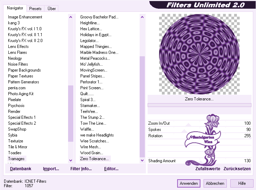Select the Toadies category
The width and height of the screenshot is (256, 190).
point(15,153)
